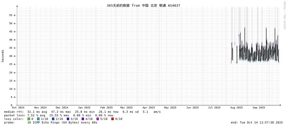
Task: Click the graph title mentioning AS4837
Action: coord(143,5)
